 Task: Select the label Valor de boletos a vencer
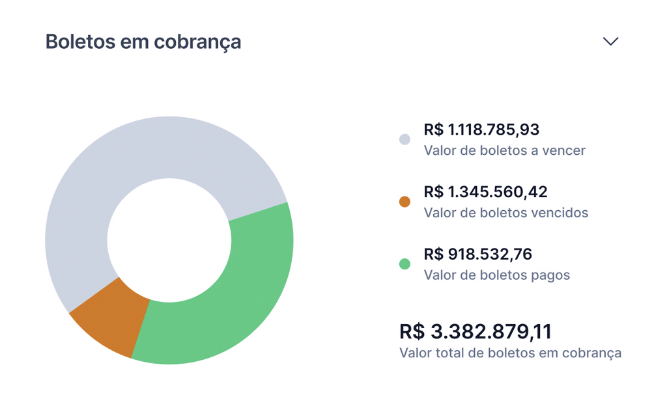coord(504,150)
